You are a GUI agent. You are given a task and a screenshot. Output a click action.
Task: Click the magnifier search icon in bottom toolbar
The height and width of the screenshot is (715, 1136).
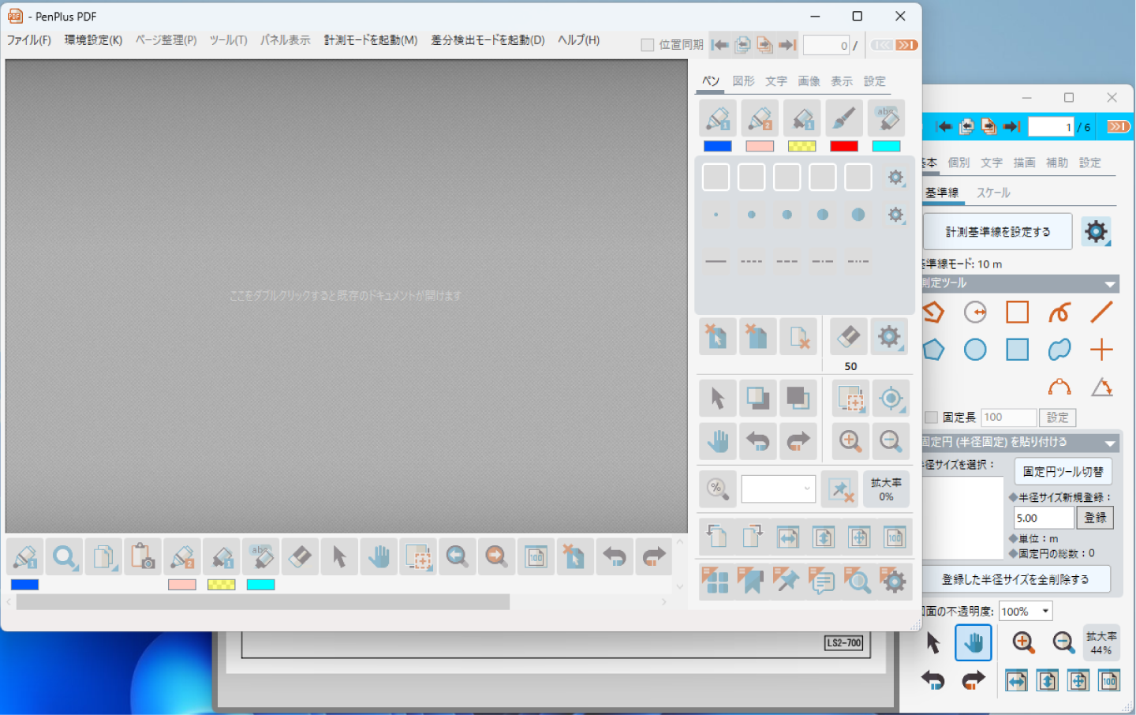[65, 558]
